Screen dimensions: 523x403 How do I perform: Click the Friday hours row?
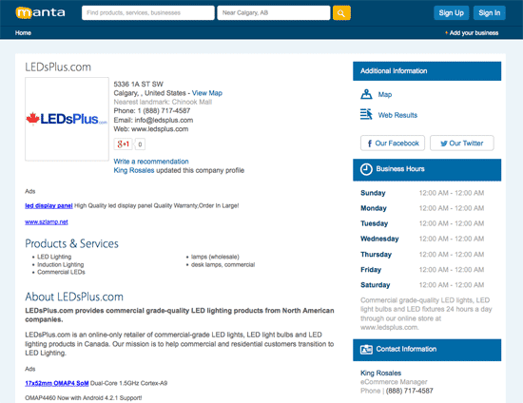coord(422,270)
